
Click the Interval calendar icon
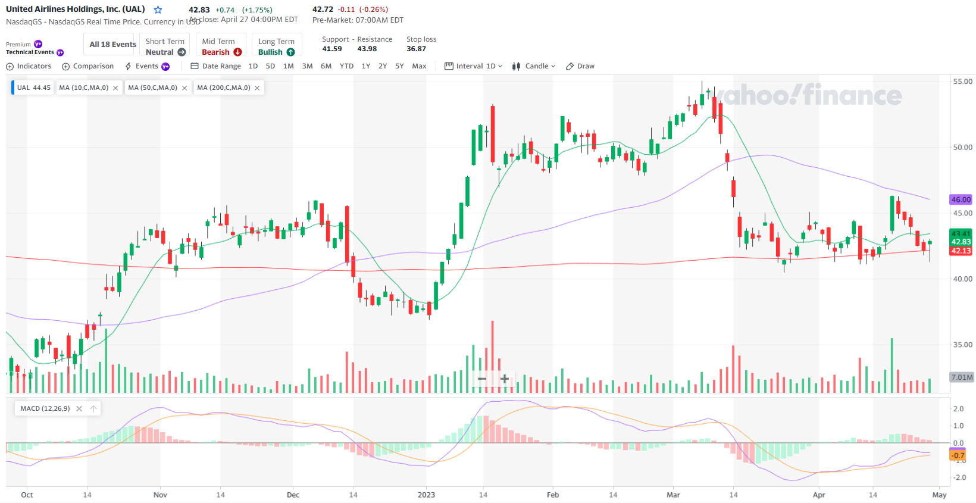point(449,66)
